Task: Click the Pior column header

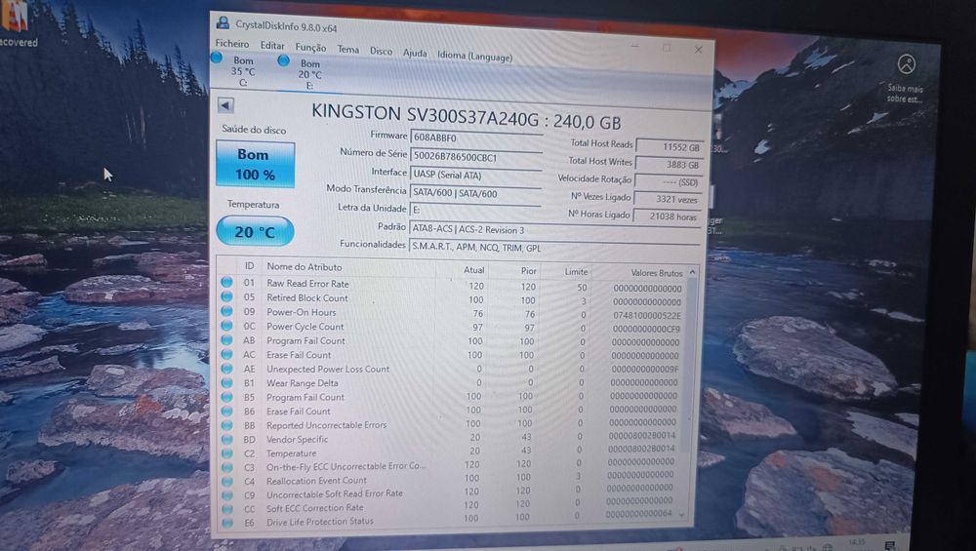Action: coord(528,270)
